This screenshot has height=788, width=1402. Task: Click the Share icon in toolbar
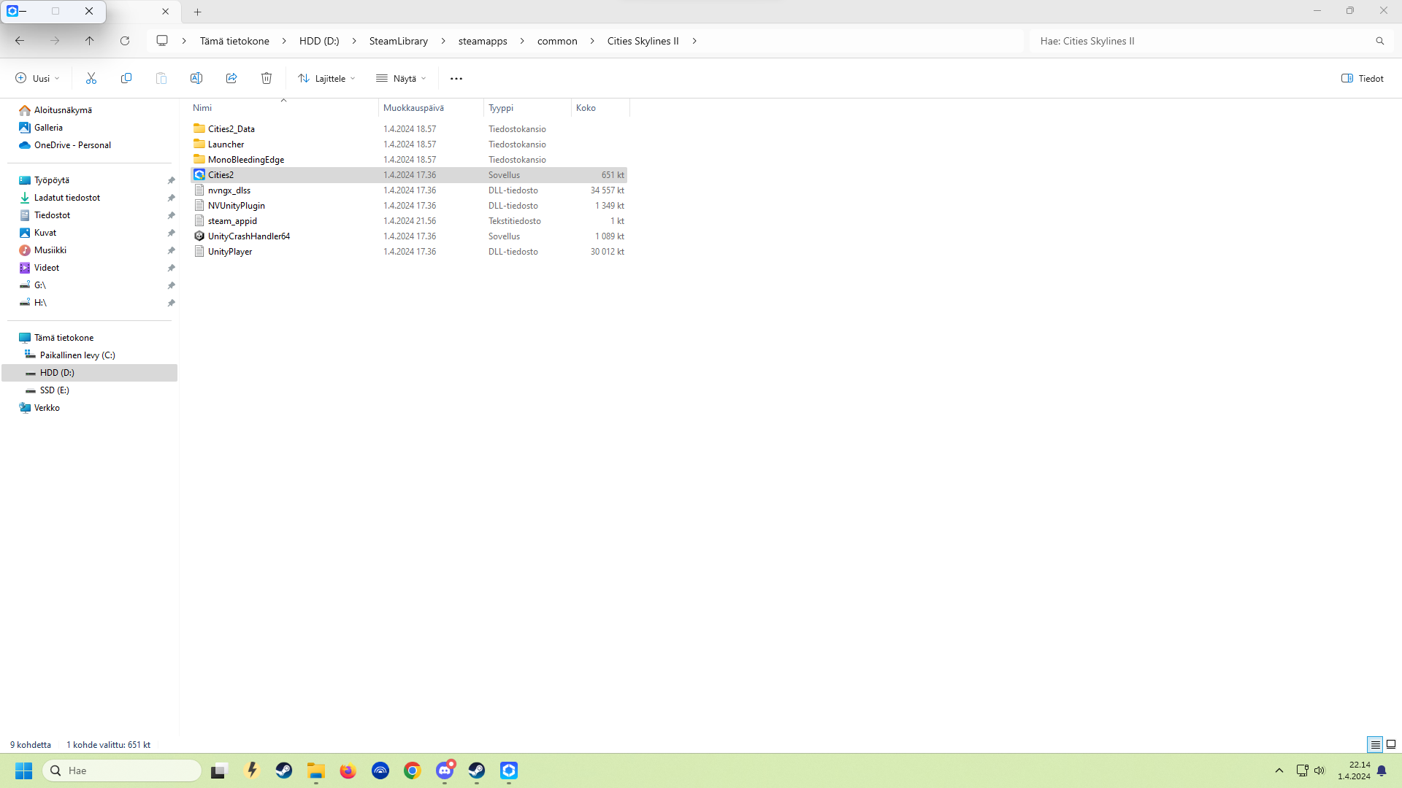pos(231,78)
